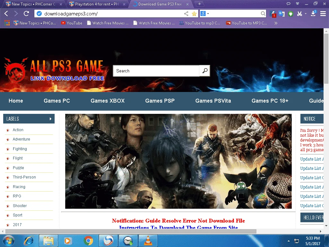Expand the LABELS panel arrow

(50, 119)
